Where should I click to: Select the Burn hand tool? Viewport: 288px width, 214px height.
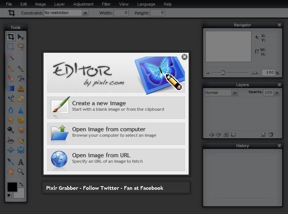click(x=21, y=130)
